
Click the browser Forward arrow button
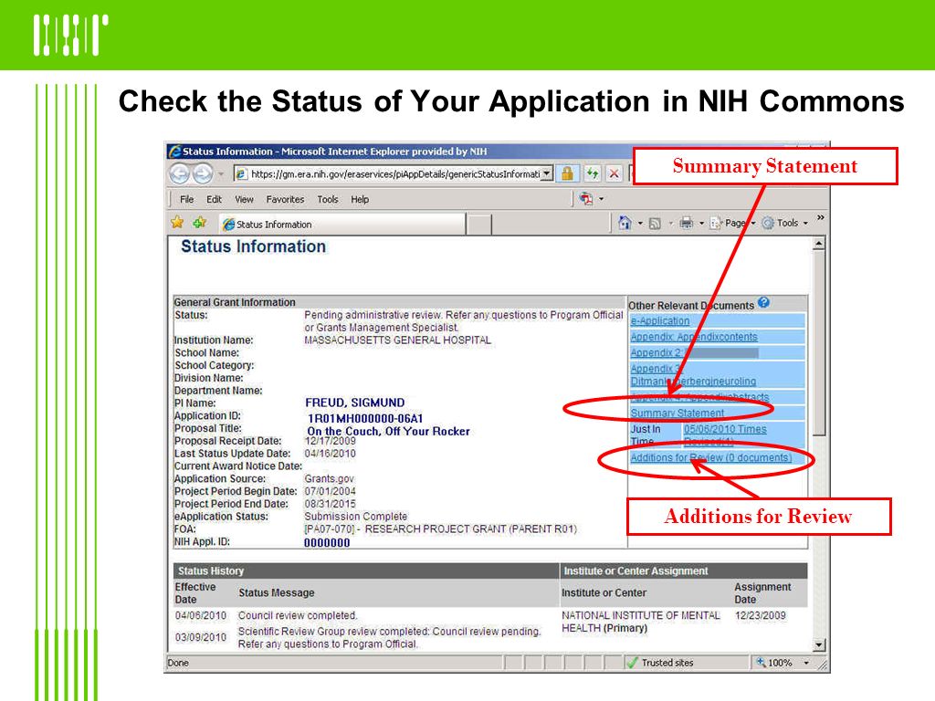tap(202, 173)
